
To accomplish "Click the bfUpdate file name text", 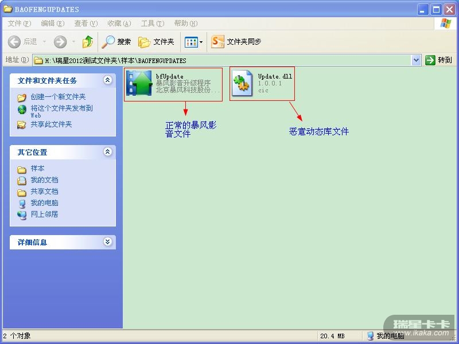I will tap(169, 77).
